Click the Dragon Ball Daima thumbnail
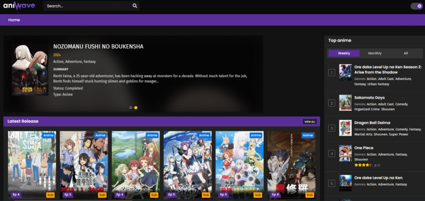 coord(345,128)
